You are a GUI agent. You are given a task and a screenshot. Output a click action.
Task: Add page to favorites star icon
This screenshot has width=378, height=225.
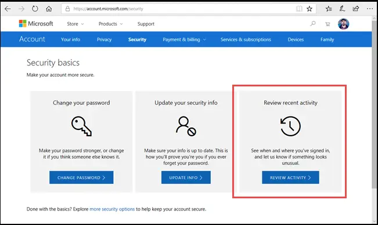click(309, 9)
